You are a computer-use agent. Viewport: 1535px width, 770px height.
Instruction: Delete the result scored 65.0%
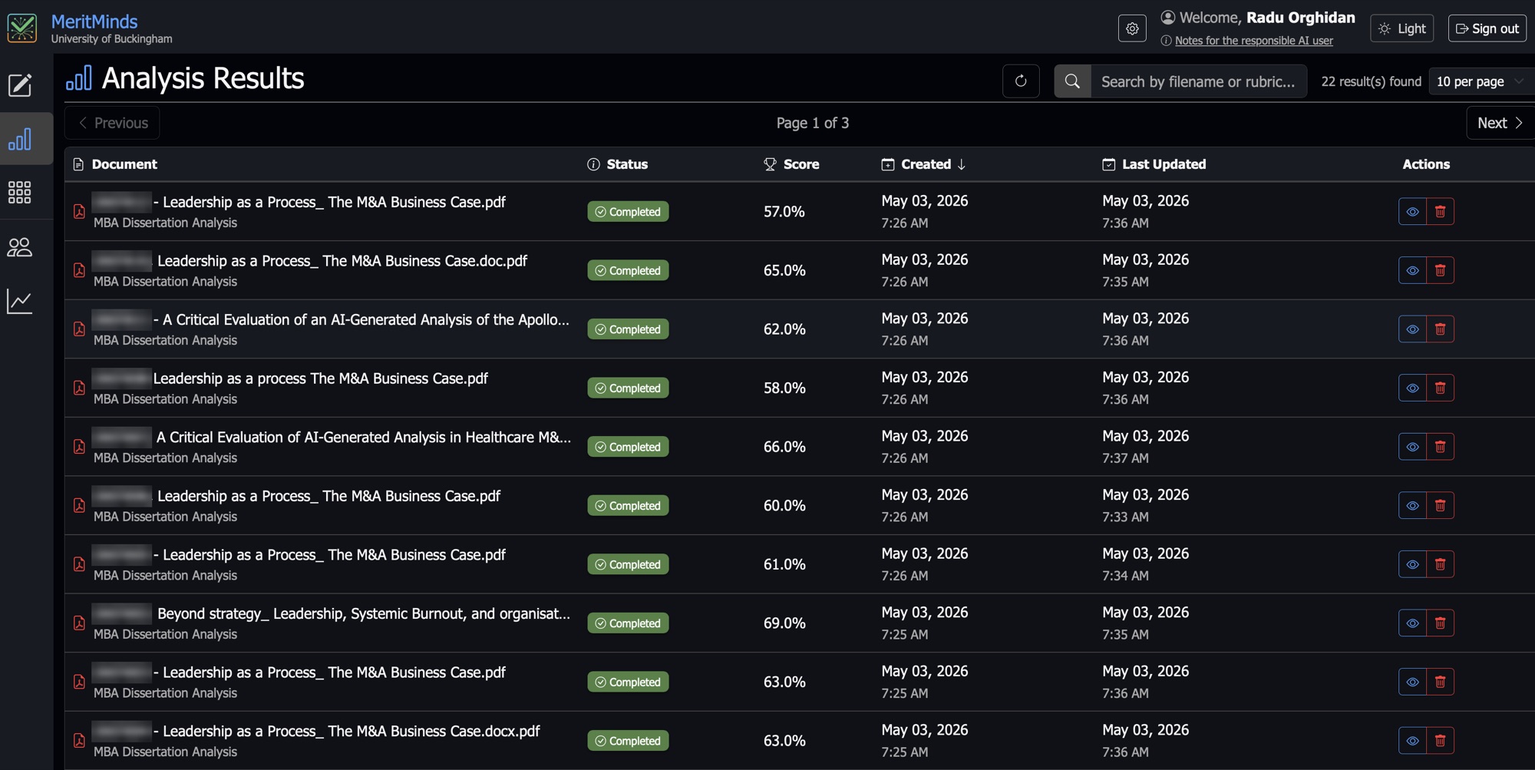(1440, 270)
